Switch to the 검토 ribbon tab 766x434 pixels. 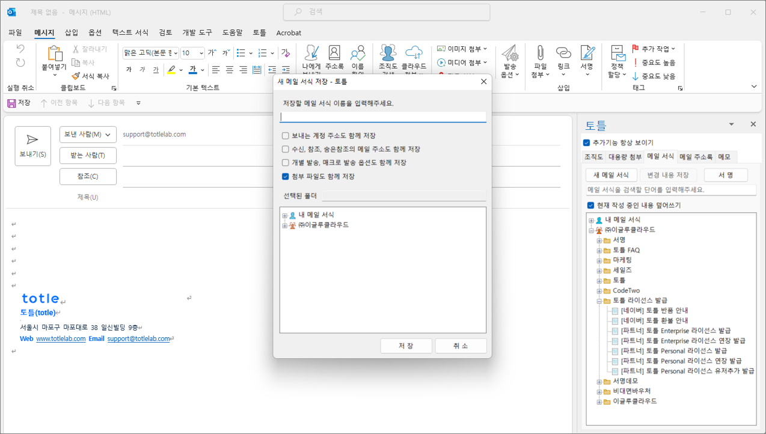(x=165, y=32)
